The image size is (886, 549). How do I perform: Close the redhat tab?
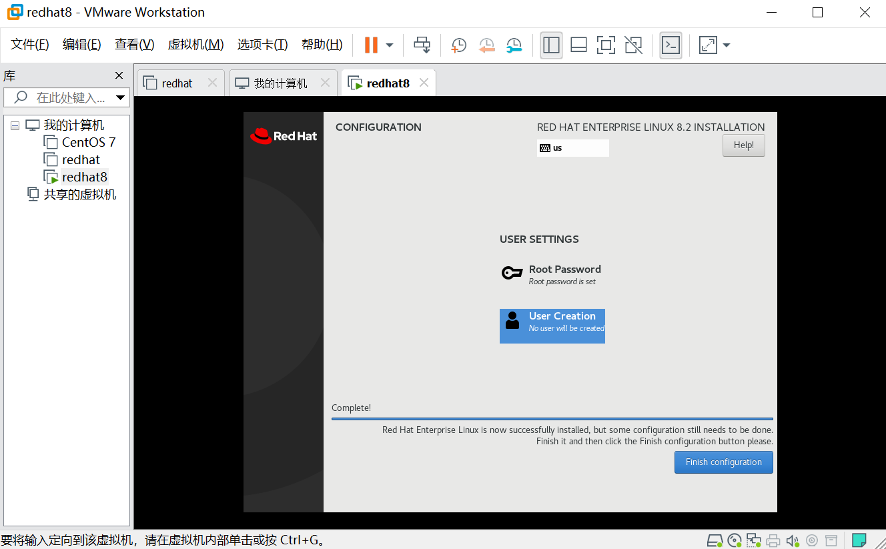(x=212, y=83)
